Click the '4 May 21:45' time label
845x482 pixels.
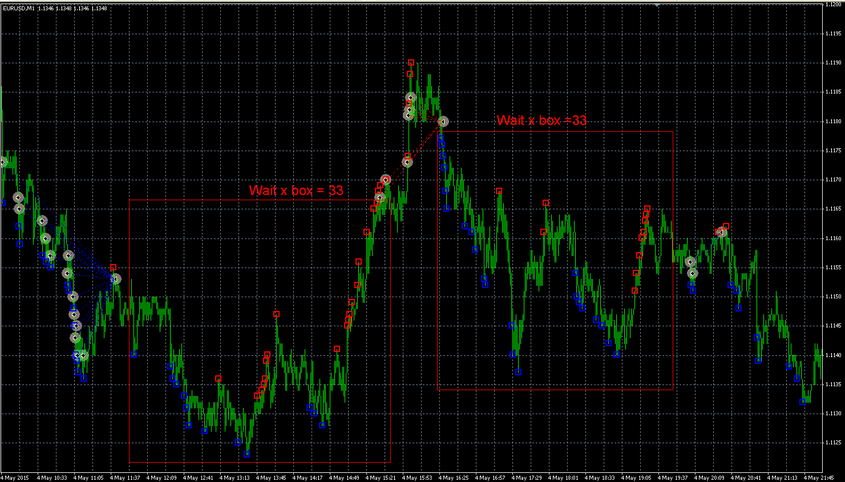coord(819,478)
